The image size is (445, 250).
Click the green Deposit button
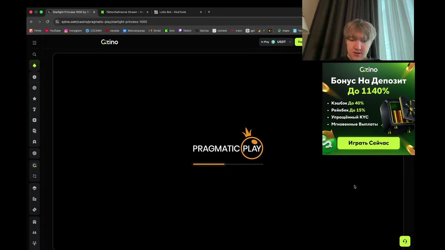tap(299, 42)
